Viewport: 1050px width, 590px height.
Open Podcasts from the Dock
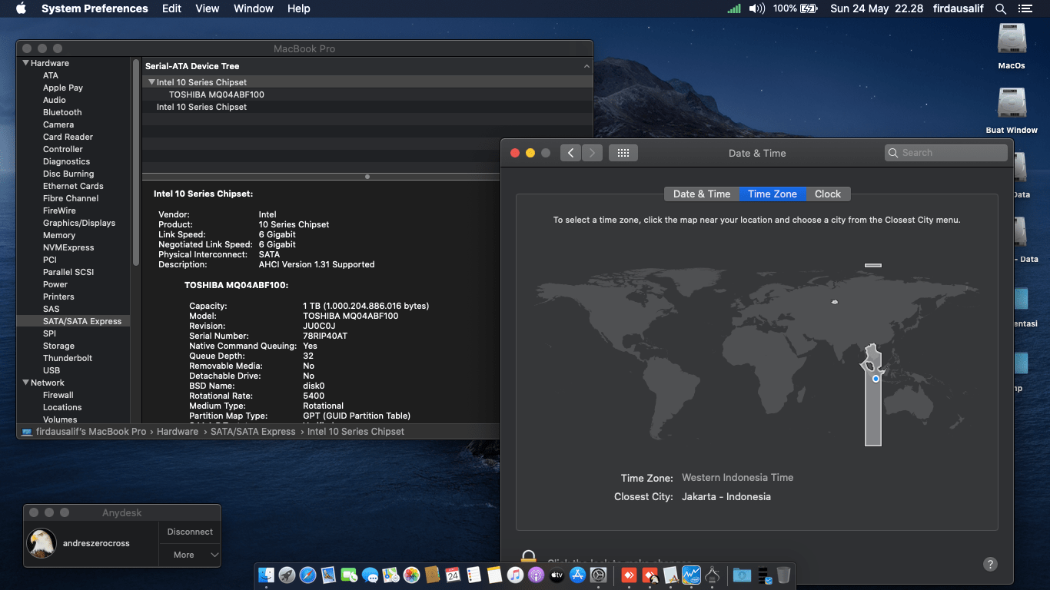[537, 575]
